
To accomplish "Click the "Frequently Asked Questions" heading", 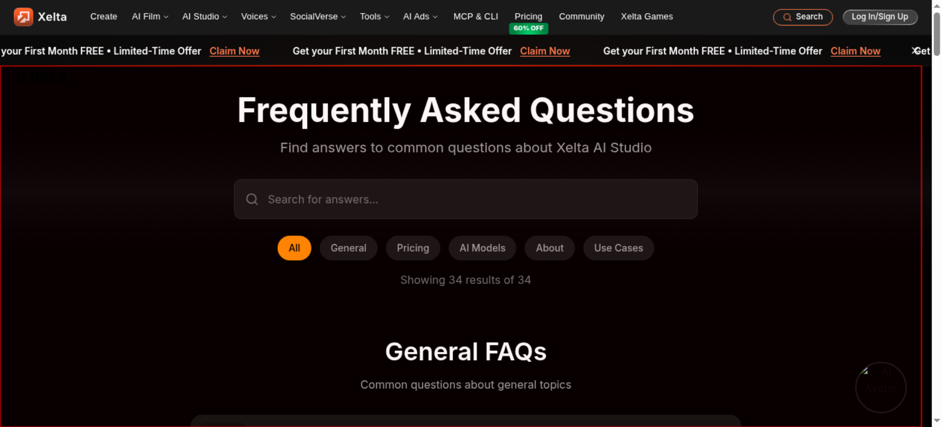I will (x=466, y=111).
